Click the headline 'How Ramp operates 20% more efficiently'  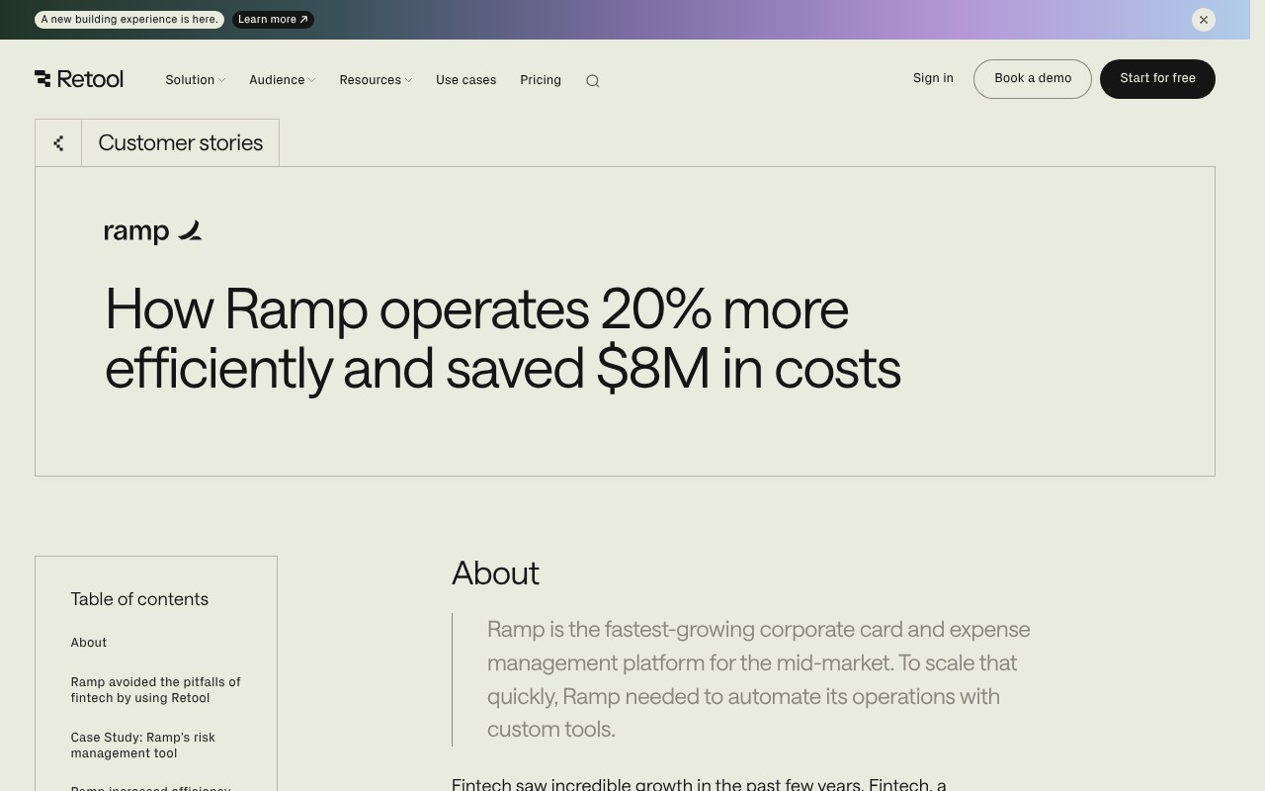point(502,339)
